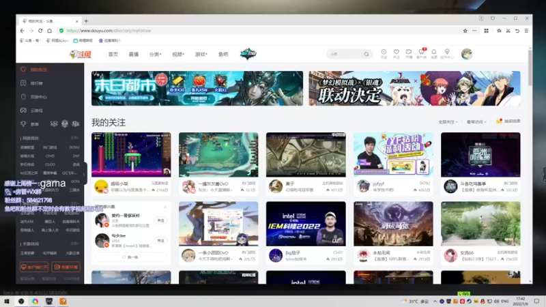Select DOTA2 in sidebar game list
Viewport: 546px width, 307px height.
pos(74,147)
